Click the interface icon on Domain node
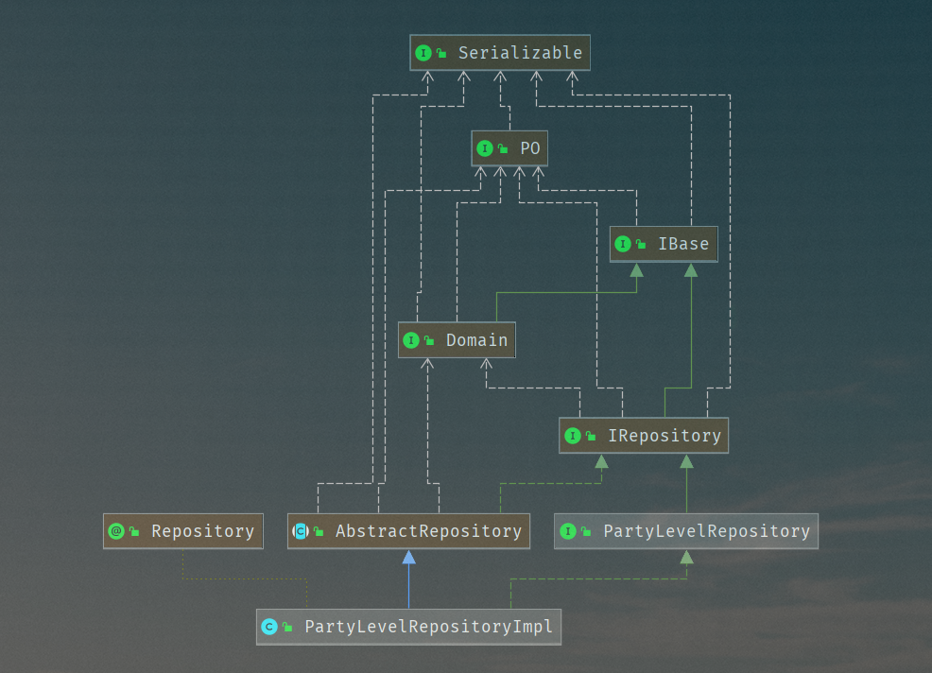 coord(410,340)
